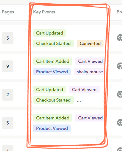
Task: Click Checkout Started tag next to Converted
Action: tap(53, 43)
